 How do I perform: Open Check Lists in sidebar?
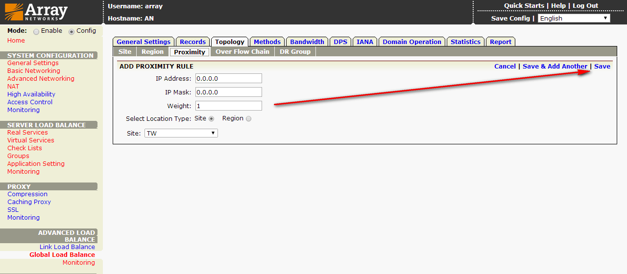click(x=24, y=148)
